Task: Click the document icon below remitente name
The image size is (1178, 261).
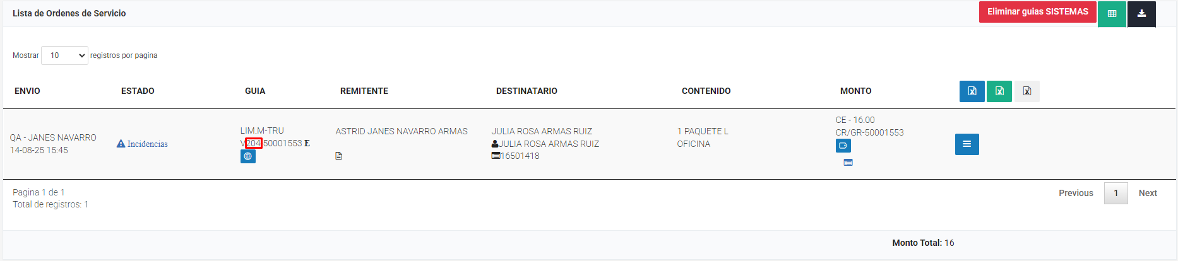Action: click(x=339, y=156)
